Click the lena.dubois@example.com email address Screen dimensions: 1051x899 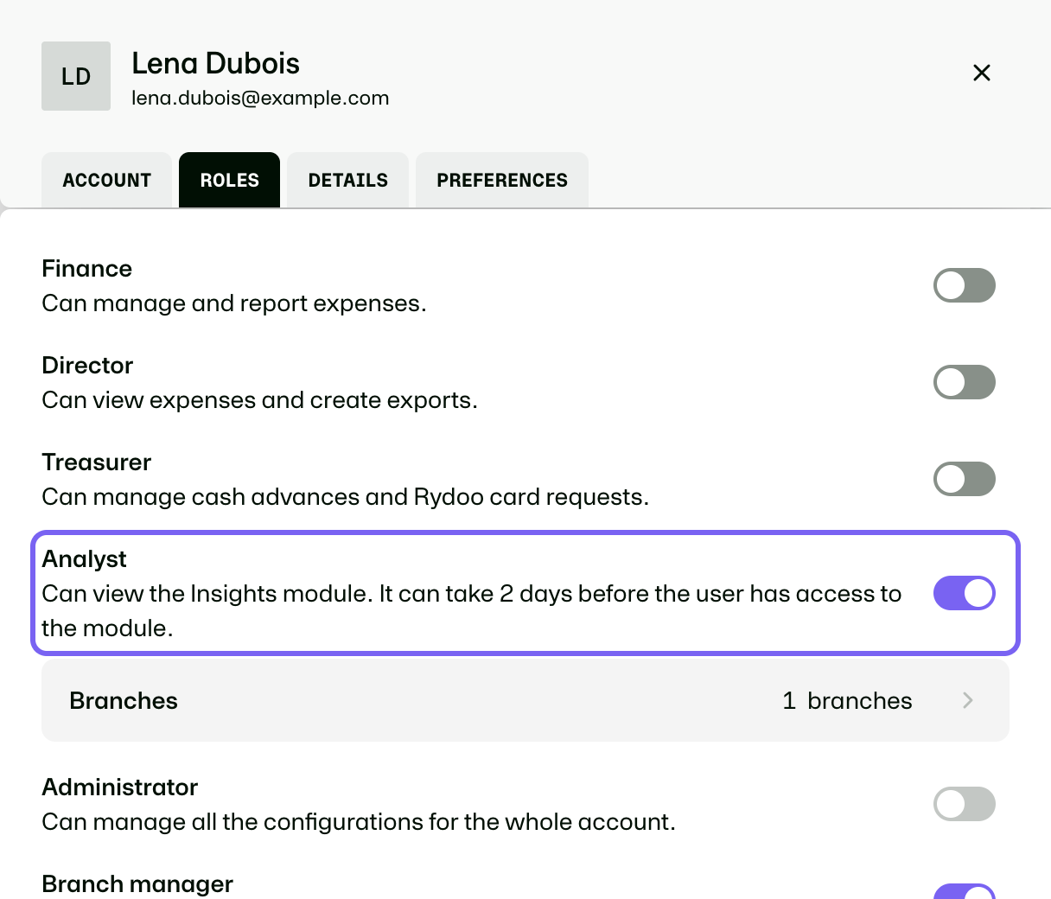(260, 98)
